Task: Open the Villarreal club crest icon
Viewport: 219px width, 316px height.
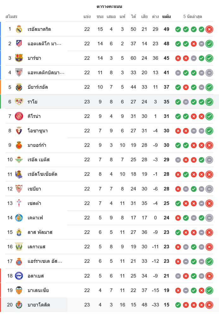Action: coord(19,87)
